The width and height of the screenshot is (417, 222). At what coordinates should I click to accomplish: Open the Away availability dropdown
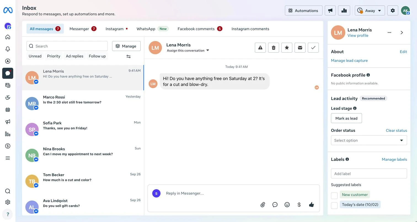click(370, 10)
